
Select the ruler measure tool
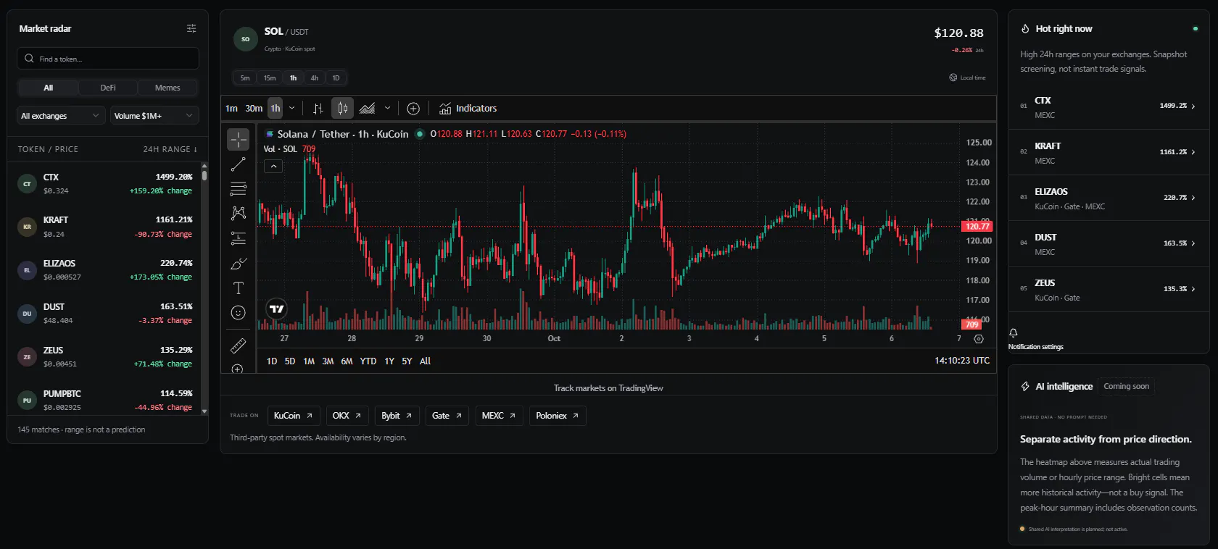click(238, 345)
